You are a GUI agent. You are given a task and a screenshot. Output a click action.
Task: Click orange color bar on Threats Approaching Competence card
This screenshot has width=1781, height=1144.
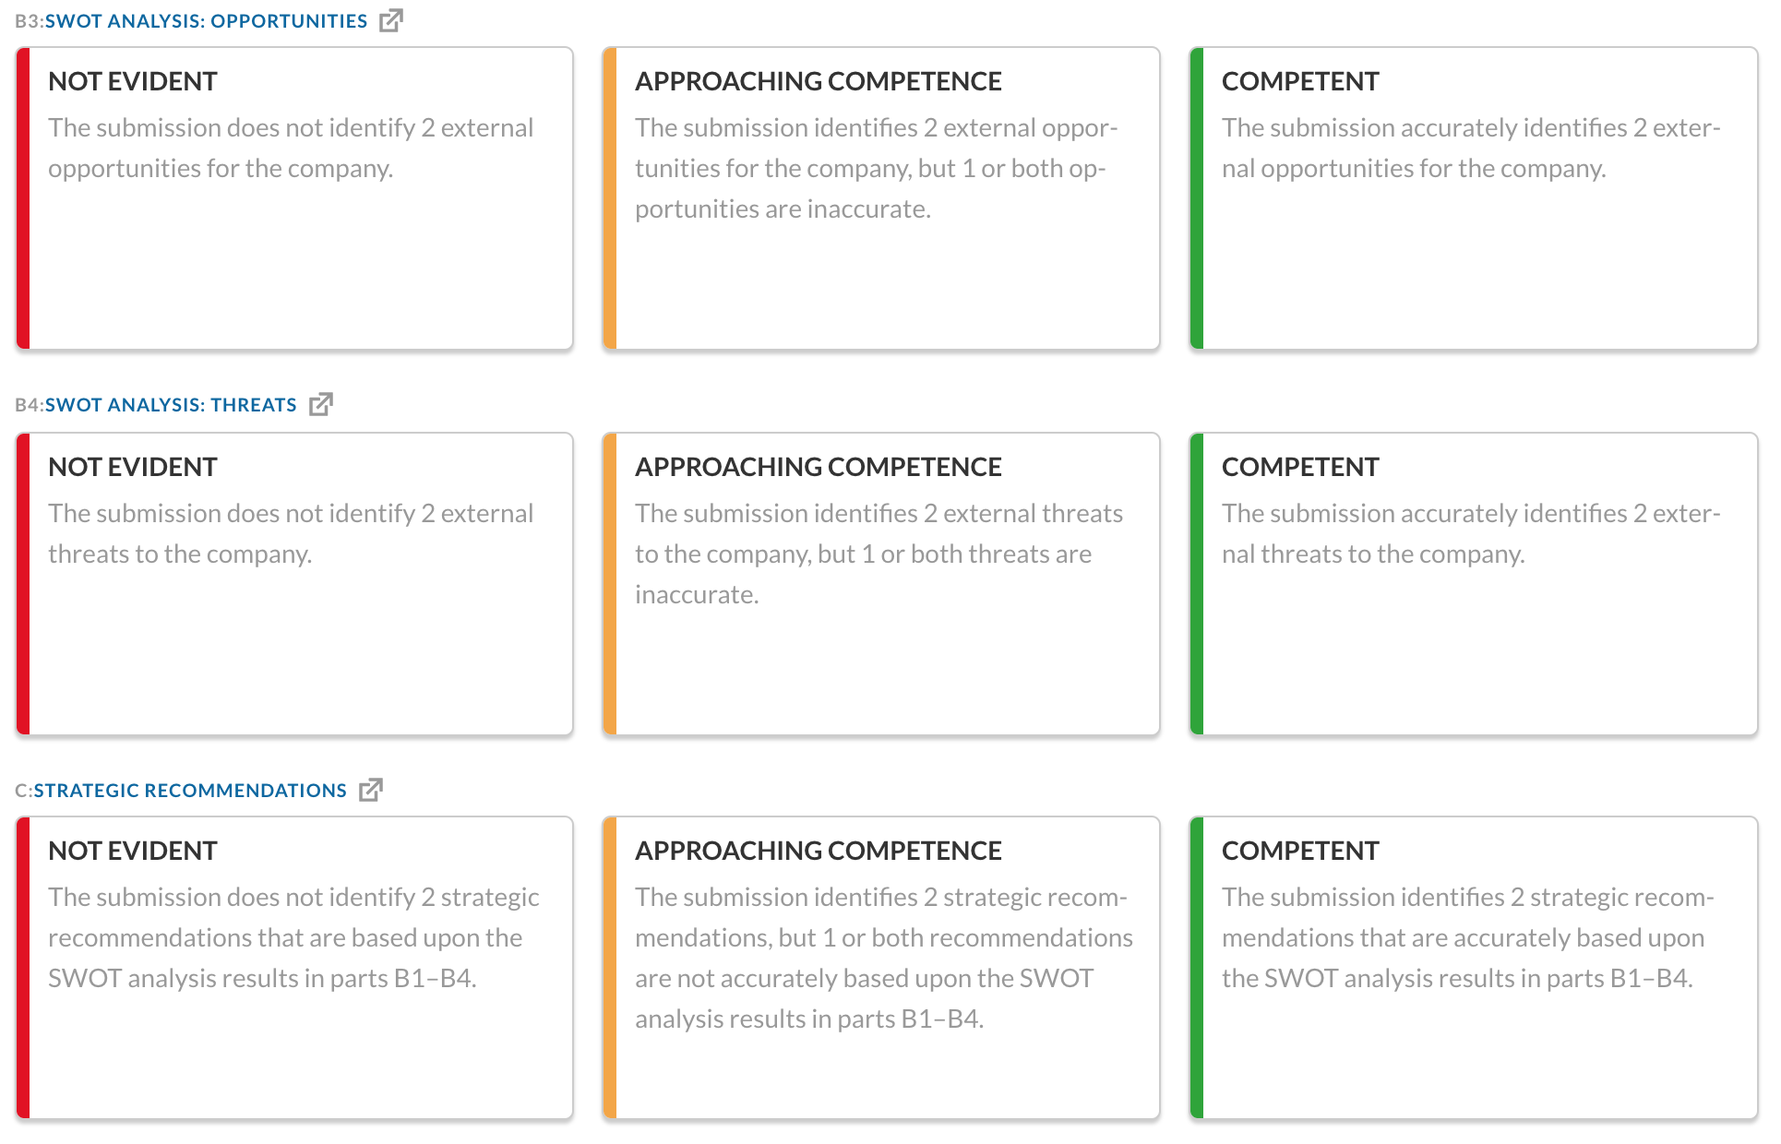pyautogui.click(x=610, y=584)
